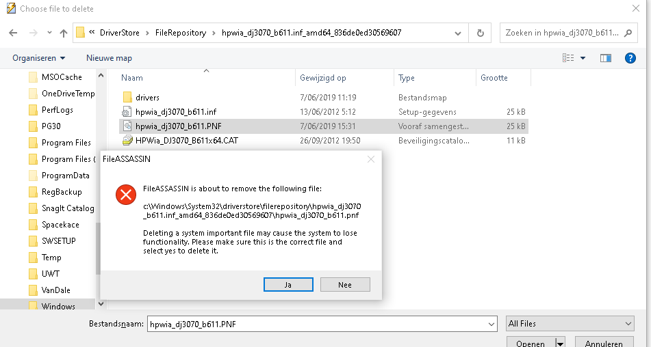651x347 pixels.
Task: Toggle the preview pane icon
Action: [x=605, y=58]
